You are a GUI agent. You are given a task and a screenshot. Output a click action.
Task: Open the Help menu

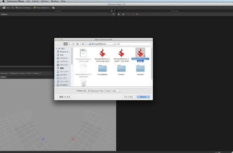(63, 1)
